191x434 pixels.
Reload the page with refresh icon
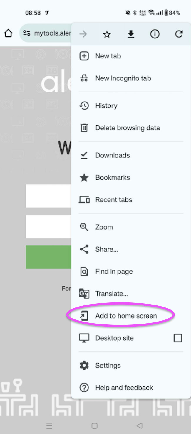179,34
